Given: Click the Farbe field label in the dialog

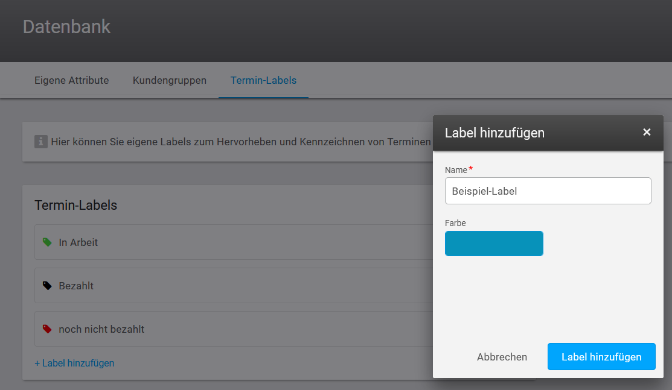Looking at the screenshot, I should click(x=455, y=223).
